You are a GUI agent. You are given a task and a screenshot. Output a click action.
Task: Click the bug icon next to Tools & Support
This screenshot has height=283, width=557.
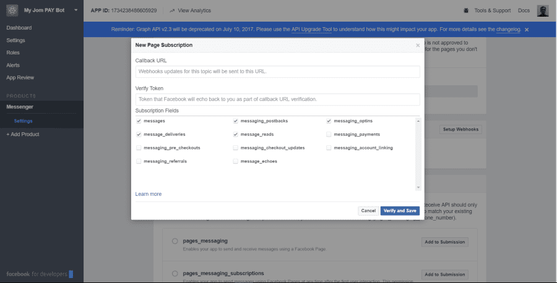point(466,11)
